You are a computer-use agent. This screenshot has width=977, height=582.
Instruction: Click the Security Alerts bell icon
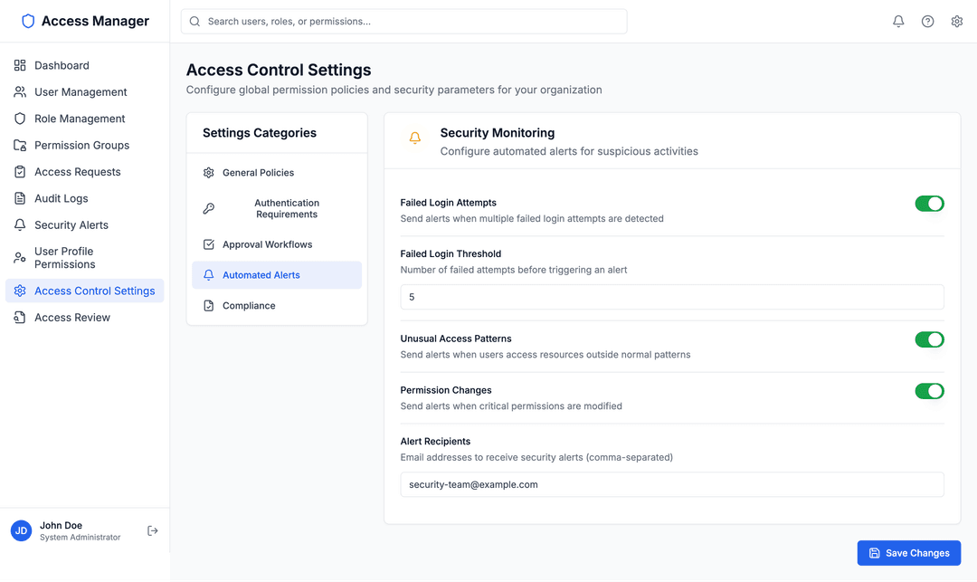[x=20, y=224]
